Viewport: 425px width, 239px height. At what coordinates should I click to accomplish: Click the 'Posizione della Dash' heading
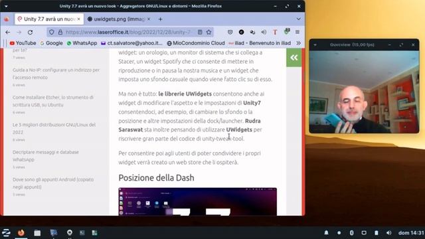(157, 178)
